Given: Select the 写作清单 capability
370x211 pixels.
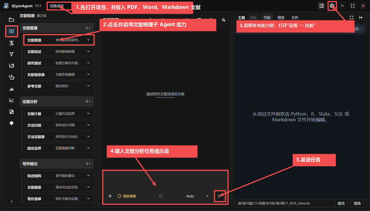Looking at the screenshot, I should pos(59,199).
